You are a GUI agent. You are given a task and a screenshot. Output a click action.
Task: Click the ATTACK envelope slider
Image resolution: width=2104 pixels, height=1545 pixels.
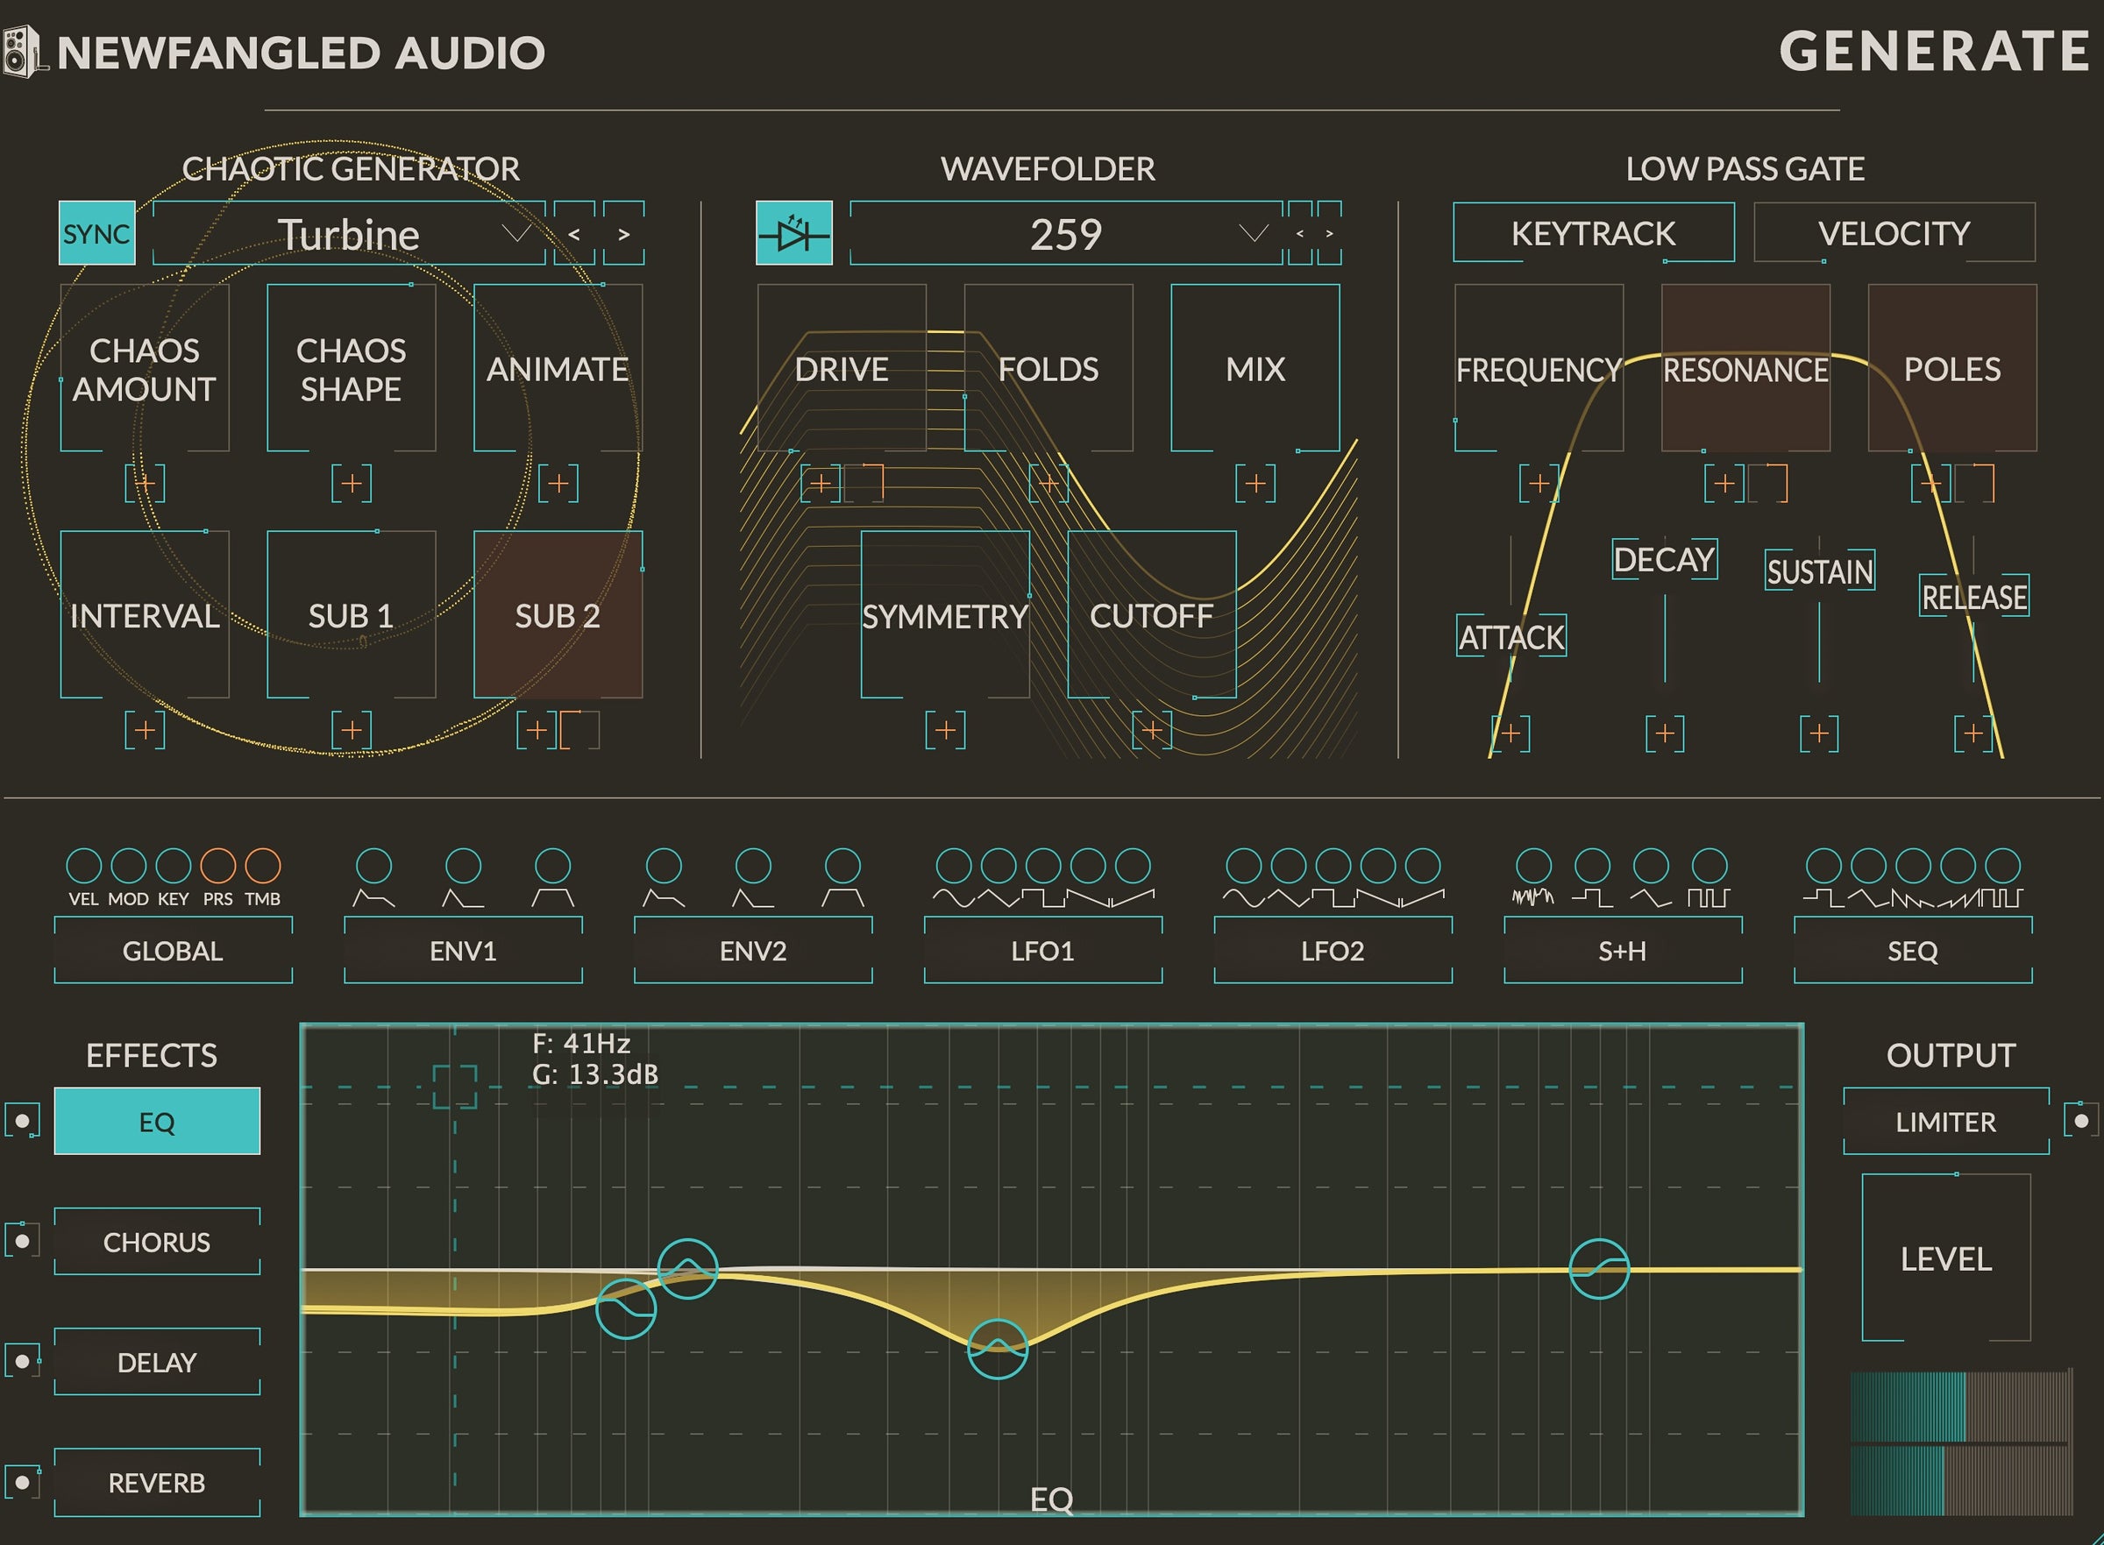click(1510, 637)
